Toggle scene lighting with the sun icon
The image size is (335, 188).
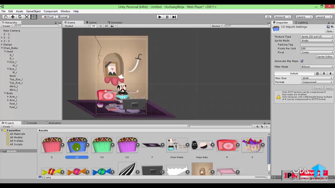(x=100, y=26)
